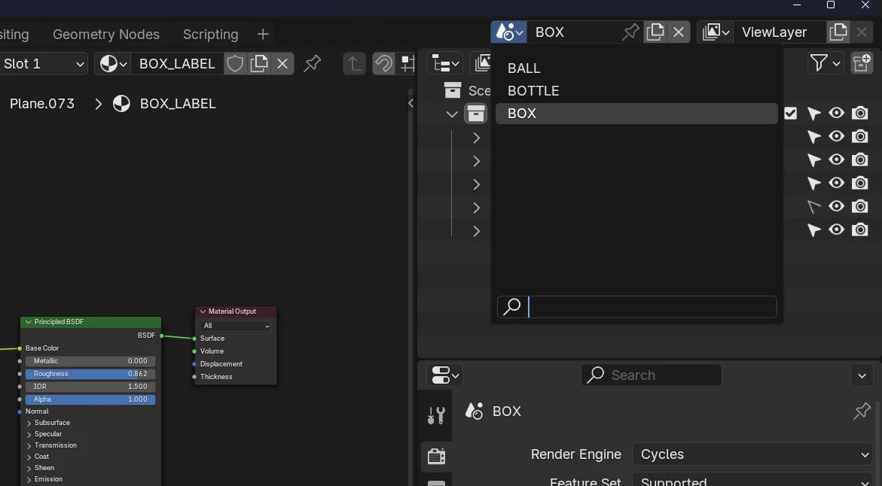Open the outliner filter options funnel icon

coord(820,63)
